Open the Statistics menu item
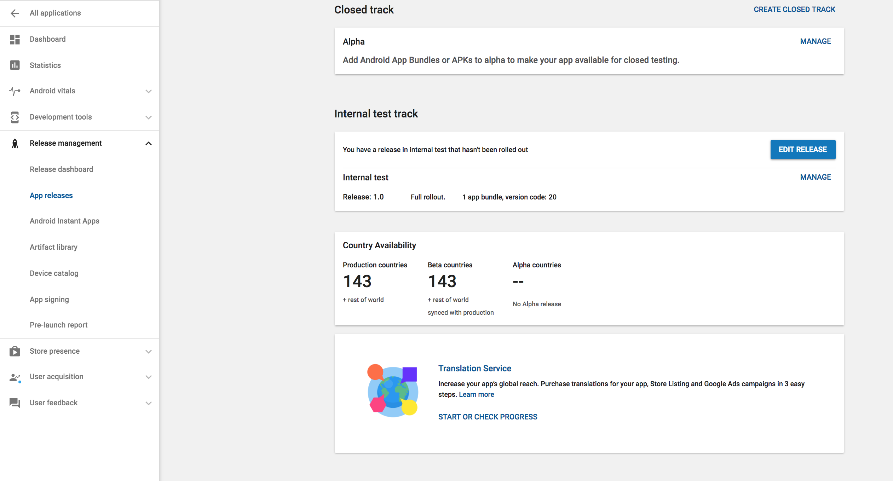The width and height of the screenshot is (893, 481). click(45, 65)
